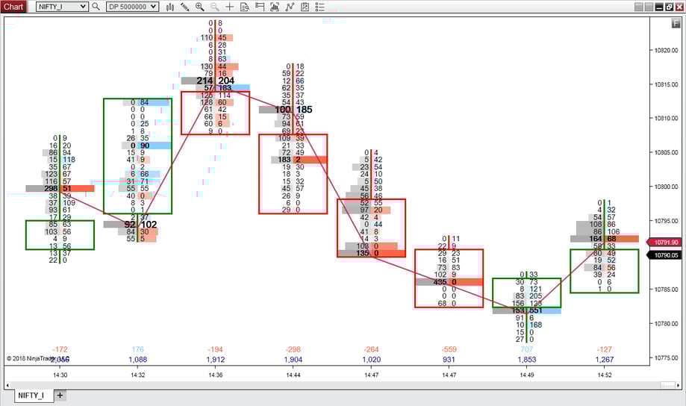Click the grayed zoom out icon

pos(215,7)
